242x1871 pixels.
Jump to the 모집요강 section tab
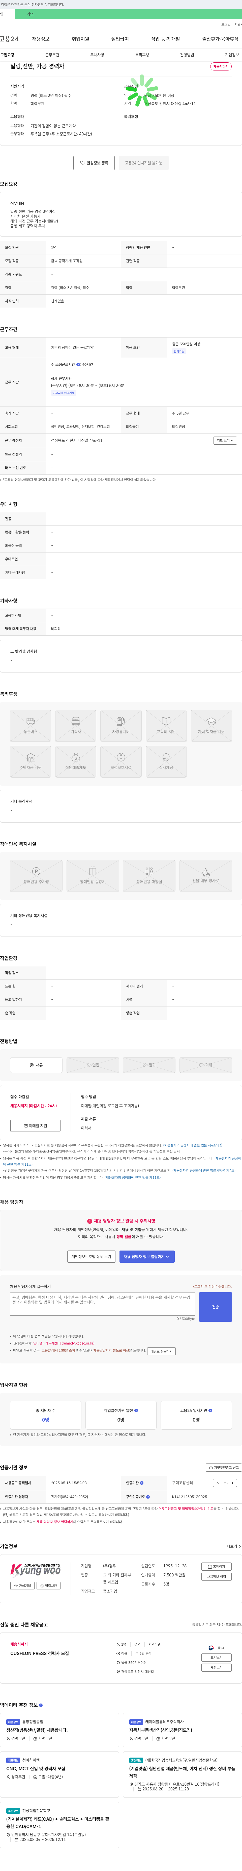(7, 55)
